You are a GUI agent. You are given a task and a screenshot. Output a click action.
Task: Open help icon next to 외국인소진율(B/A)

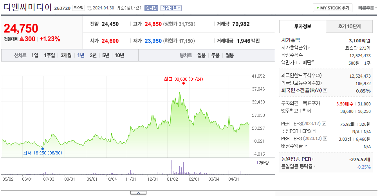325,91
